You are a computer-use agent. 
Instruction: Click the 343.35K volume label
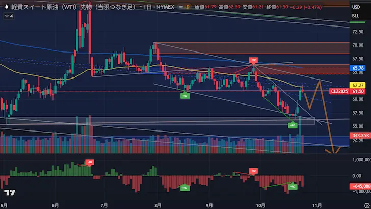(357, 136)
